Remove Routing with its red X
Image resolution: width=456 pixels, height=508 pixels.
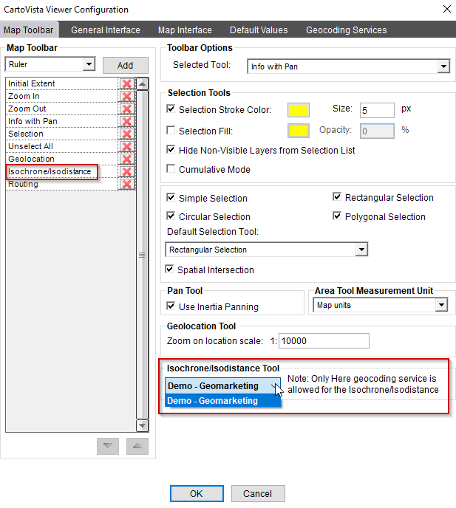click(x=127, y=185)
